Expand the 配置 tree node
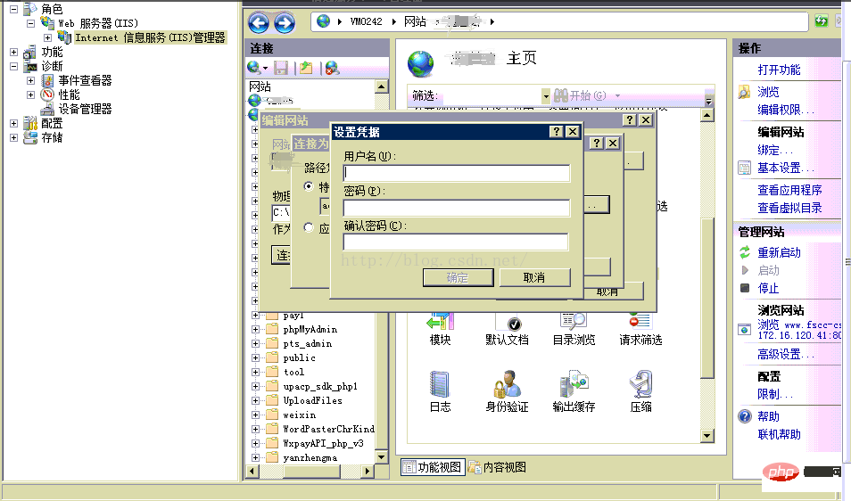The width and height of the screenshot is (851, 501). (13, 123)
